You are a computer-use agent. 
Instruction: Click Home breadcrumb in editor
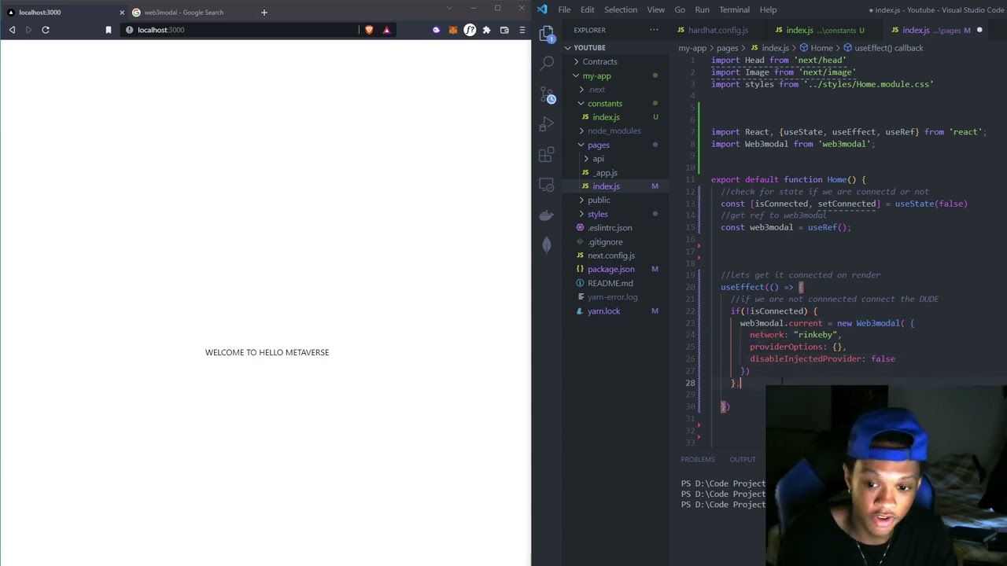[821, 48]
